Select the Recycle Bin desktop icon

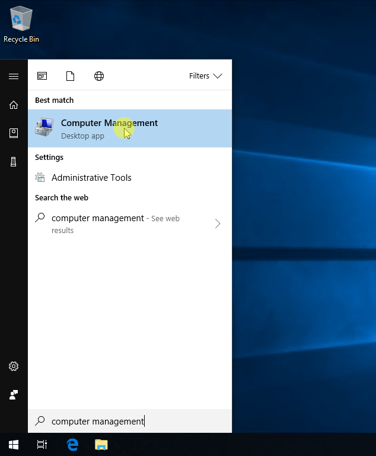point(21,25)
